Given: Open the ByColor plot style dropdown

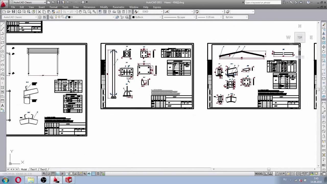Looking at the screenshot, I should (236, 17).
